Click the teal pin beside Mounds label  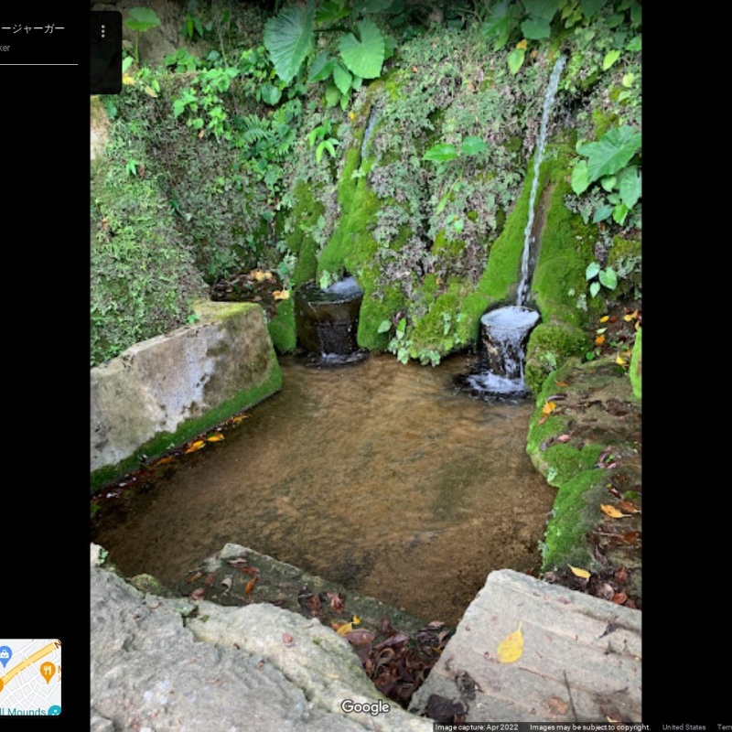click(54, 711)
